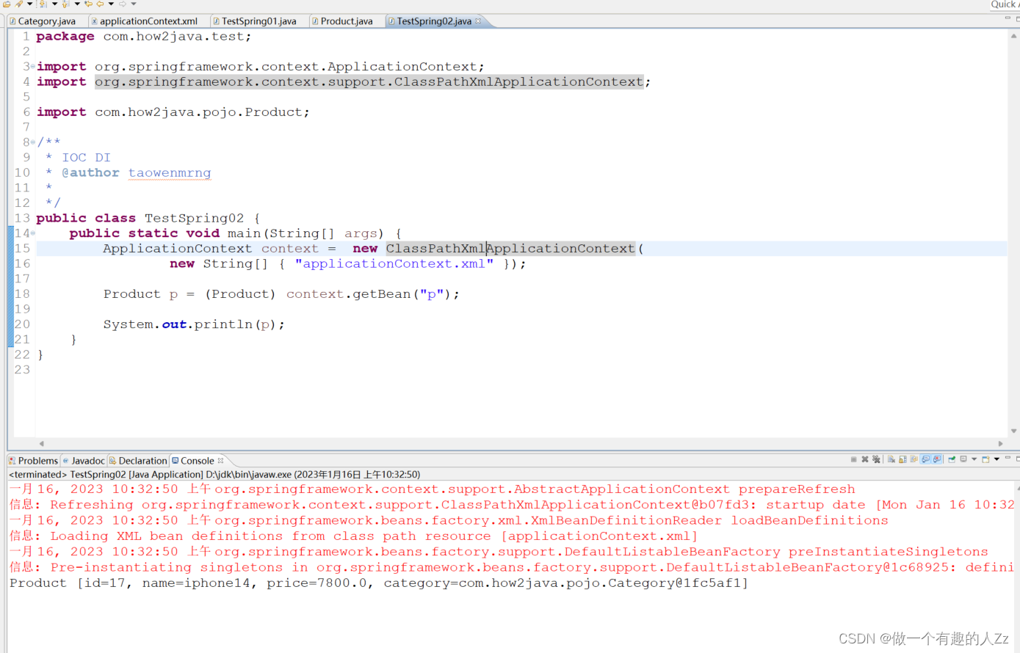
Task: Close the Console view tab
Action: (220, 461)
